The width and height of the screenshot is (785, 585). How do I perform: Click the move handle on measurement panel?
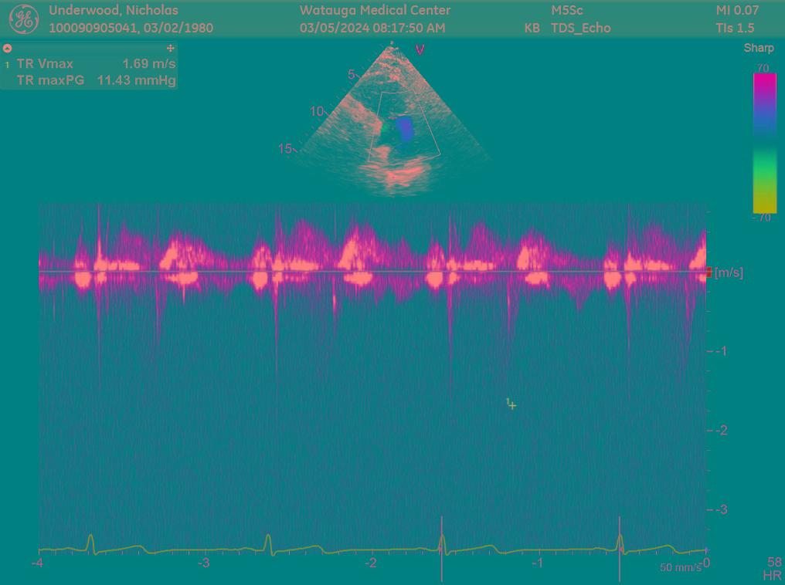(170, 48)
